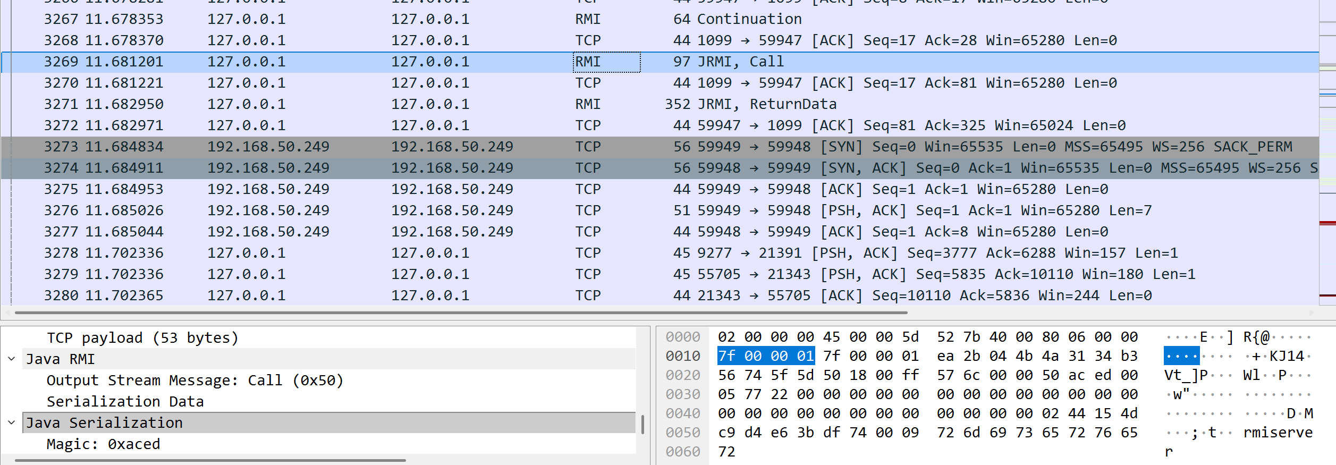Click the 'rmiserve' ASCII text in hex dump
Screen dimensions: 1336x465
pos(1277,433)
